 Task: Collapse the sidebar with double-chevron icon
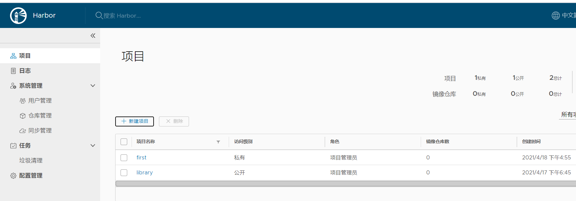[x=93, y=36]
